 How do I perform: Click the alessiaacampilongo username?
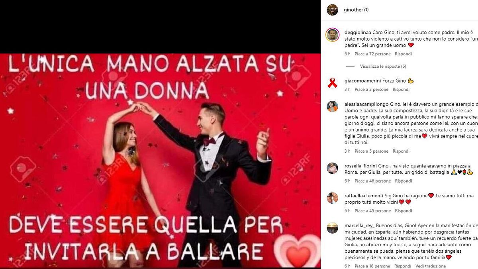point(366,104)
